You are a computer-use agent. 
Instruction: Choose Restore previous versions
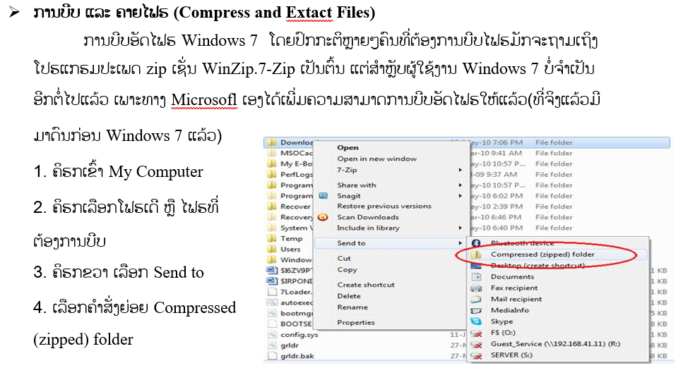click(x=384, y=207)
